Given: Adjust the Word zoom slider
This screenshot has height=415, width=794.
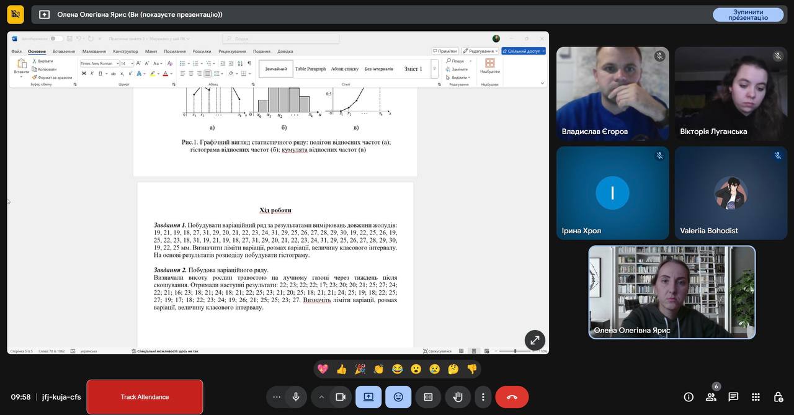Looking at the screenshot, I should click(515, 351).
